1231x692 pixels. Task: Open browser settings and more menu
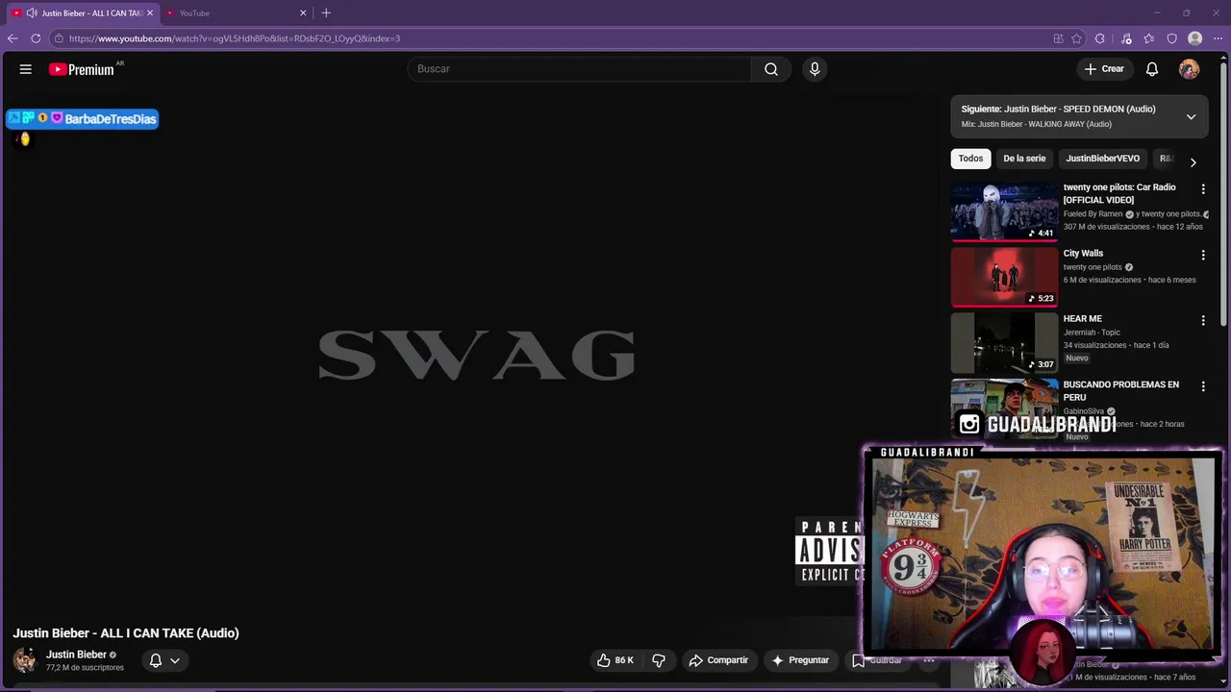pyautogui.click(x=1218, y=38)
